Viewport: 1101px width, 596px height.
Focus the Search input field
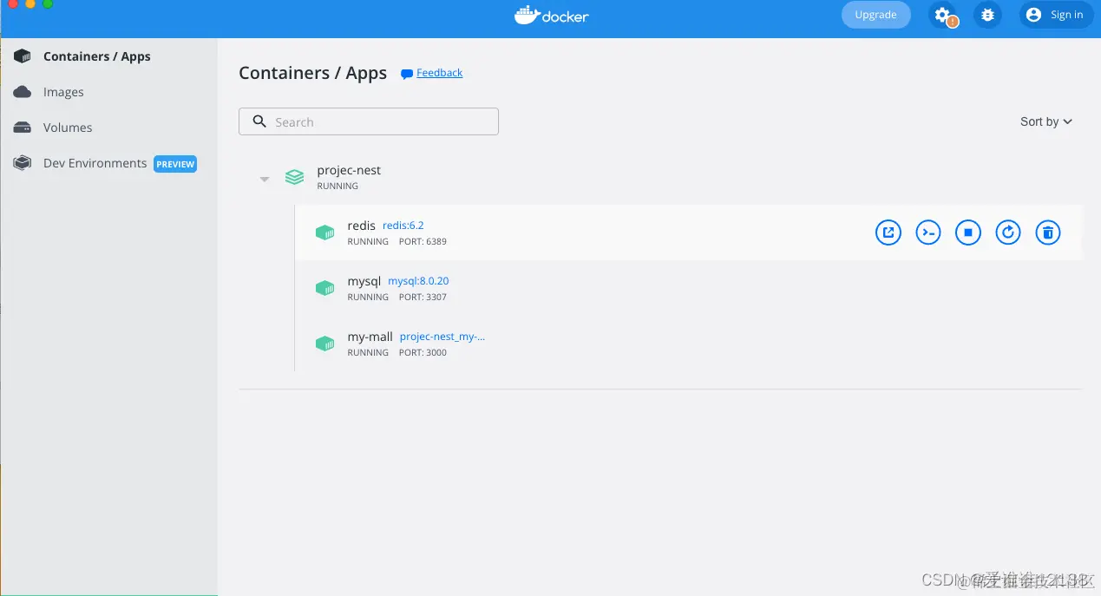pyautogui.click(x=369, y=121)
